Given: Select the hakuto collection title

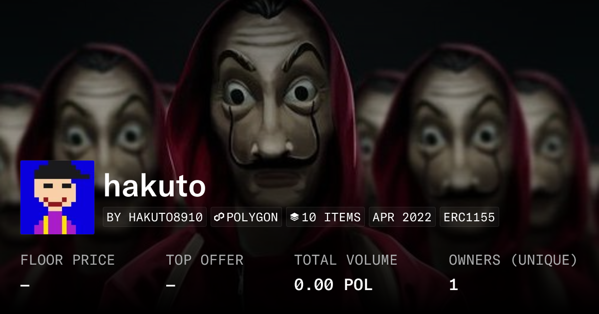Looking at the screenshot, I should pos(155,186).
